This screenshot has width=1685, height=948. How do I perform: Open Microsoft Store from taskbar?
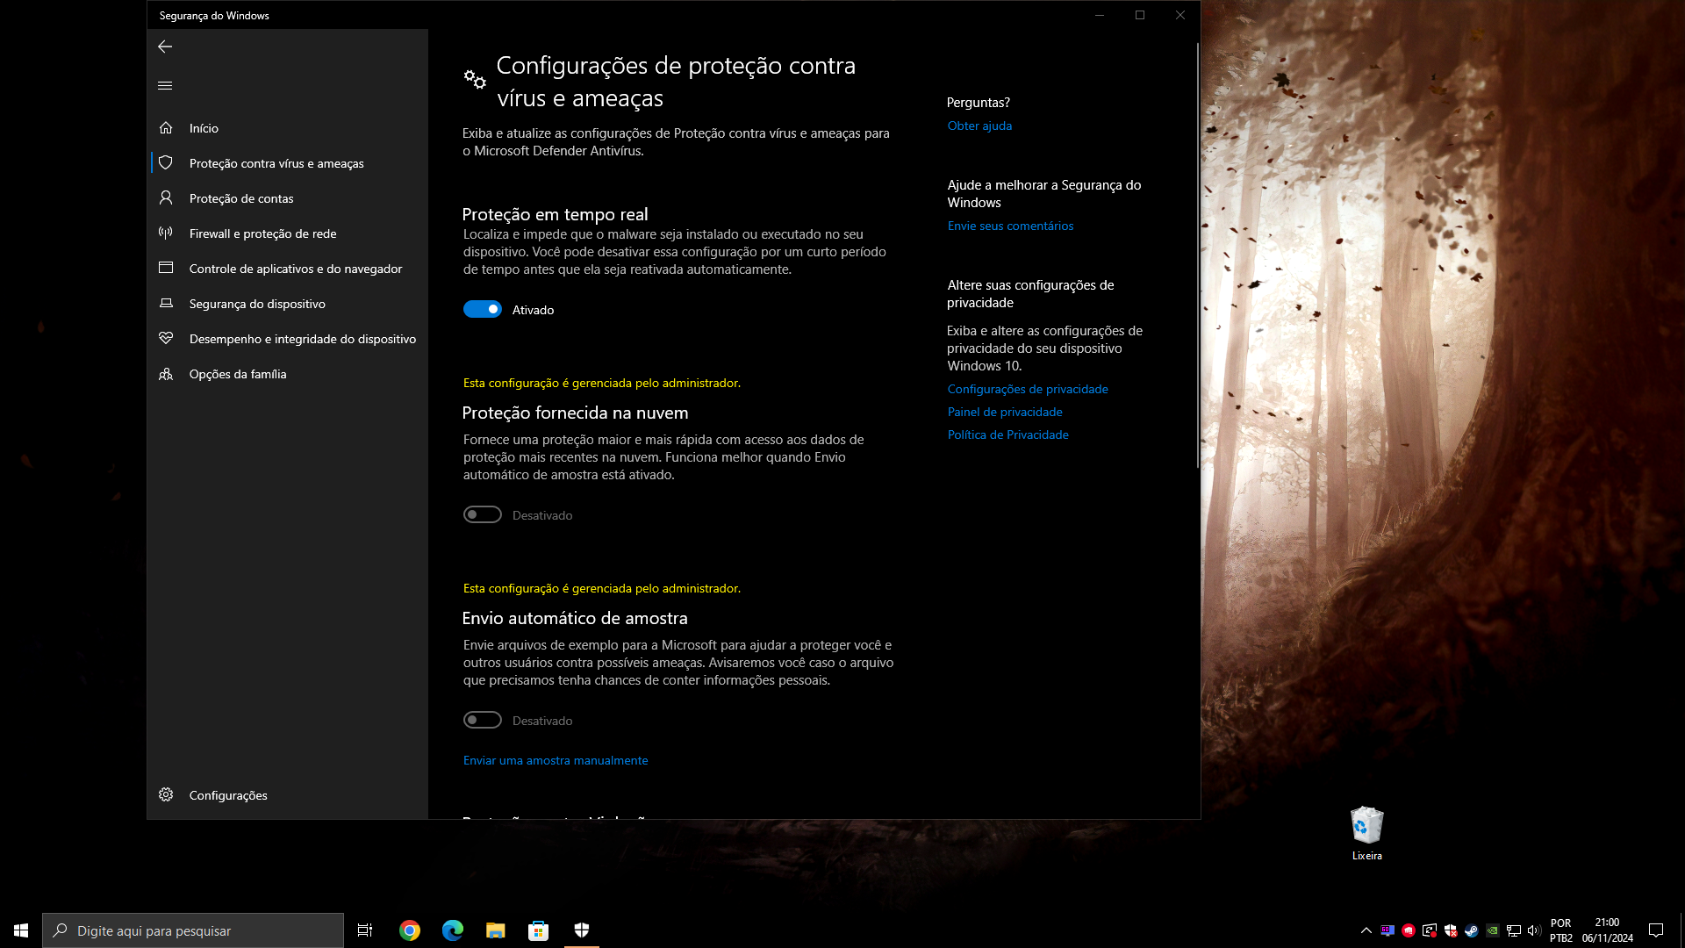click(539, 930)
